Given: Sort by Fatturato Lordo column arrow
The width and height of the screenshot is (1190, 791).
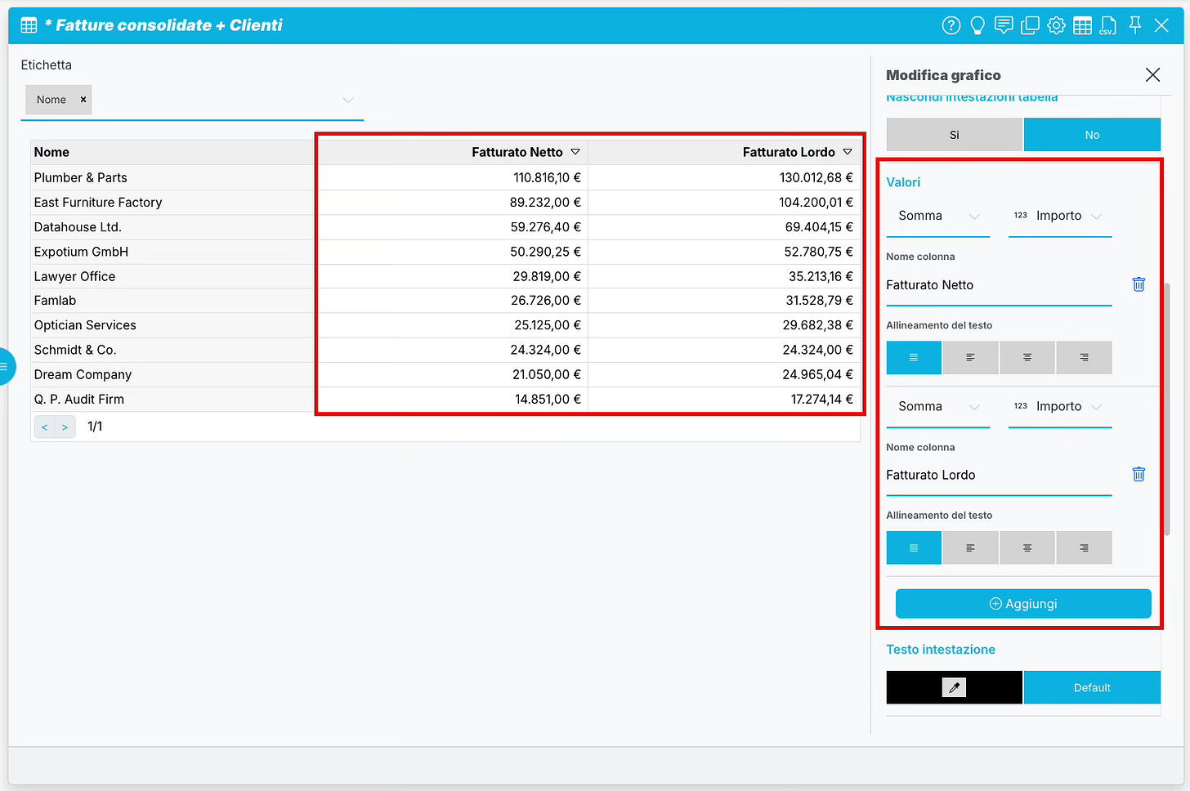Looking at the screenshot, I should point(848,152).
